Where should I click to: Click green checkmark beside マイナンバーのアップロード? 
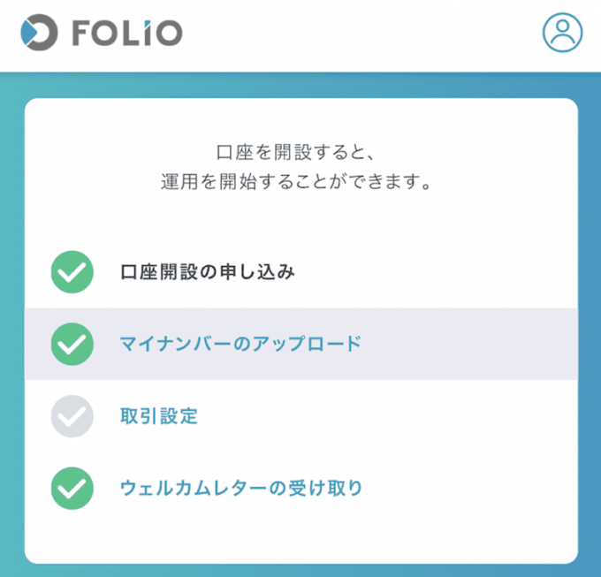(x=72, y=344)
